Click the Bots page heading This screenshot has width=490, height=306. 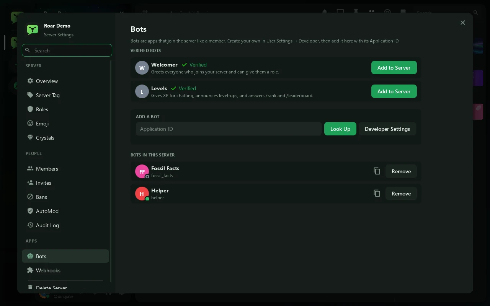[139, 29]
